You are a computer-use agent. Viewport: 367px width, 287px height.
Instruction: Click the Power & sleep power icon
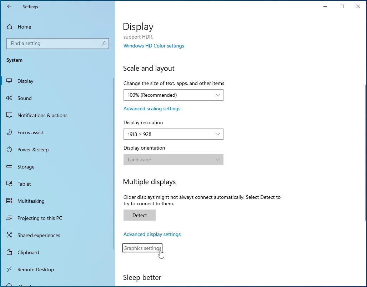pos(9,149)
